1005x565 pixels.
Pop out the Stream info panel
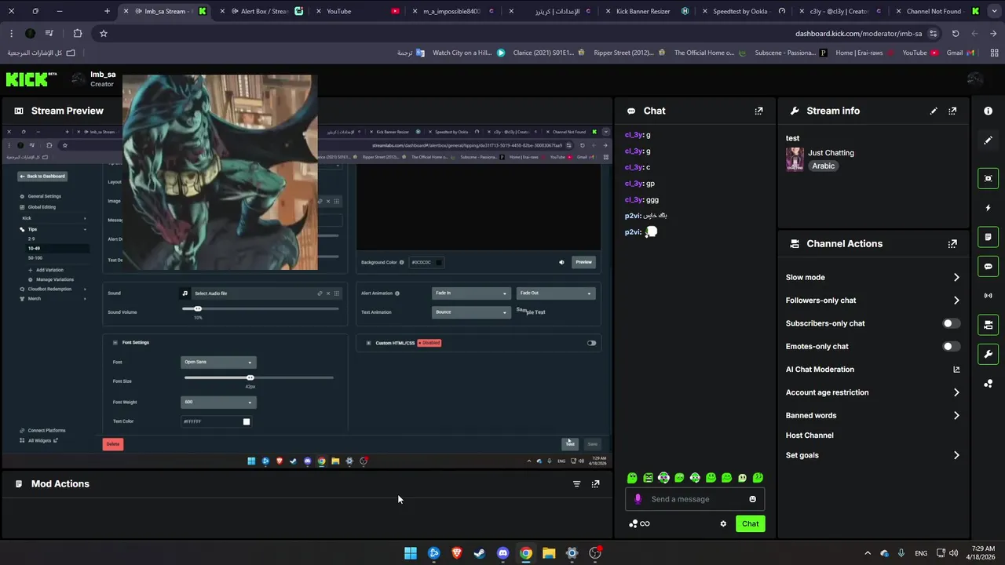tap(952, 111)
